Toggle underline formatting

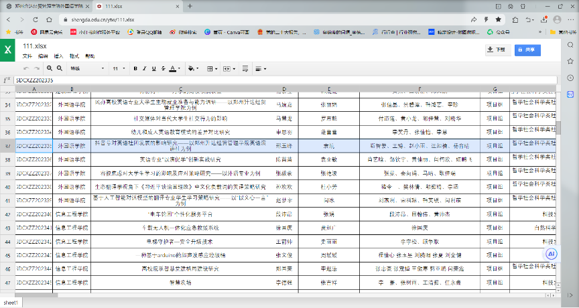[153, 68]
